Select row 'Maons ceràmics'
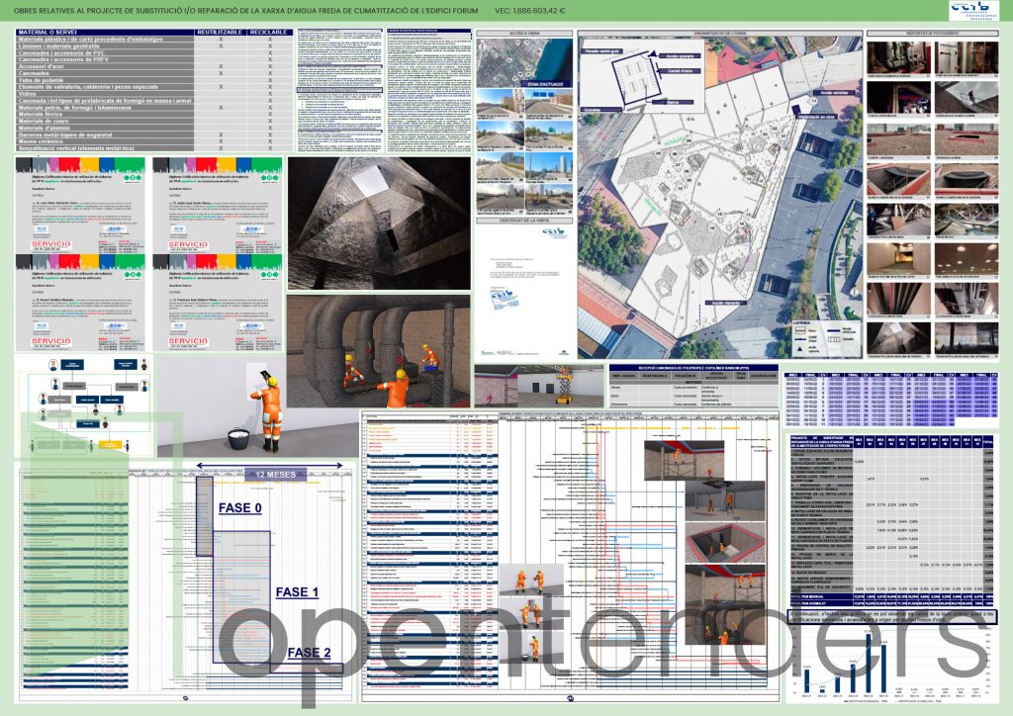The width and height of the screenshot is (1013, 716). [x=153, y=141]
